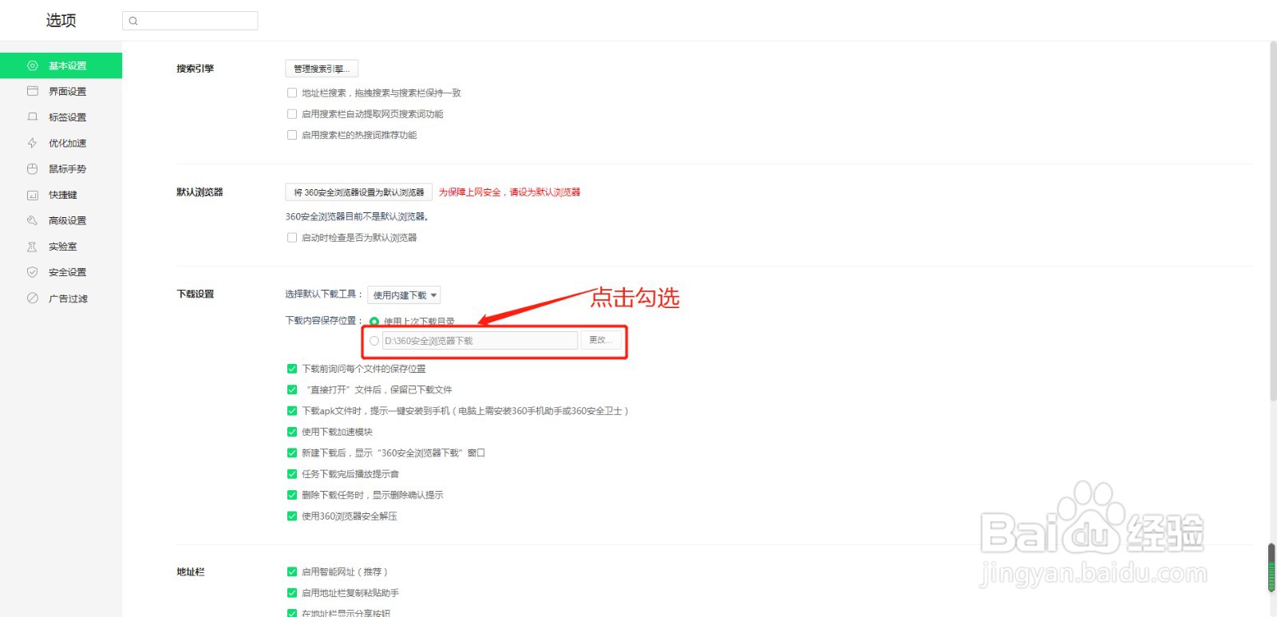This screenshot has width=1277, height=617.
Task: Click the 搜索引擎 section heading
Action: point(196,69)
